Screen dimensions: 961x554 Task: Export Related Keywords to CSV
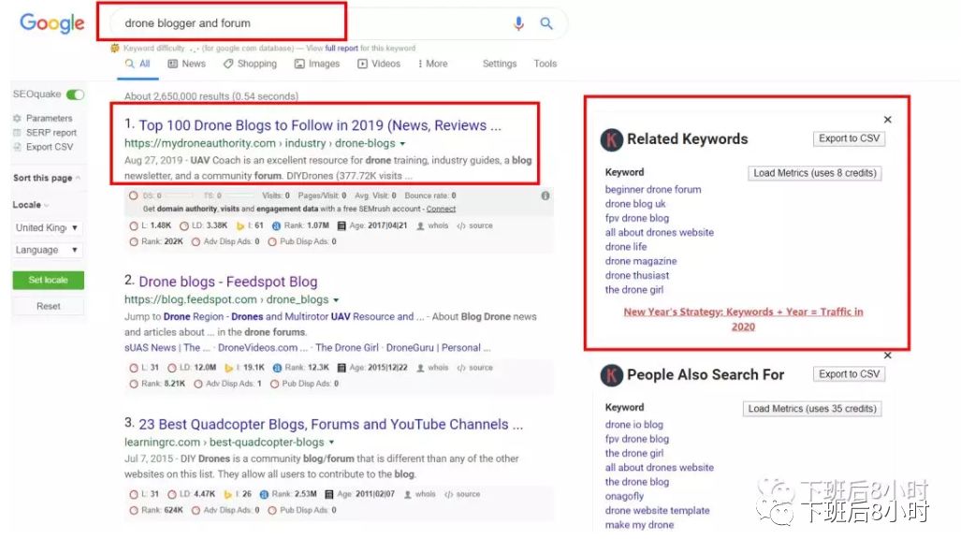click(x=849, y=138)
